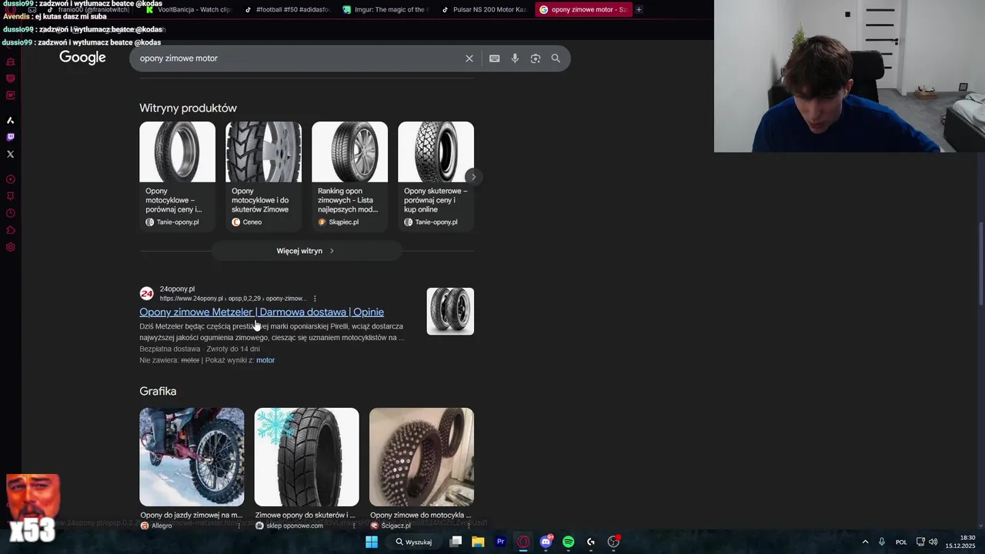Image resolution: width=985 pixels, height=554 pixels.
Task: Open Discord from taskbar
Action: [546, 542]
